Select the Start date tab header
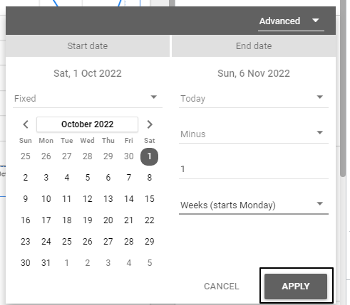This screenshot has width=350, height=305. coord(88,46)
